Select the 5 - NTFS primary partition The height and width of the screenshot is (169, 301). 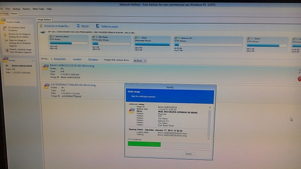pos(267,45)
